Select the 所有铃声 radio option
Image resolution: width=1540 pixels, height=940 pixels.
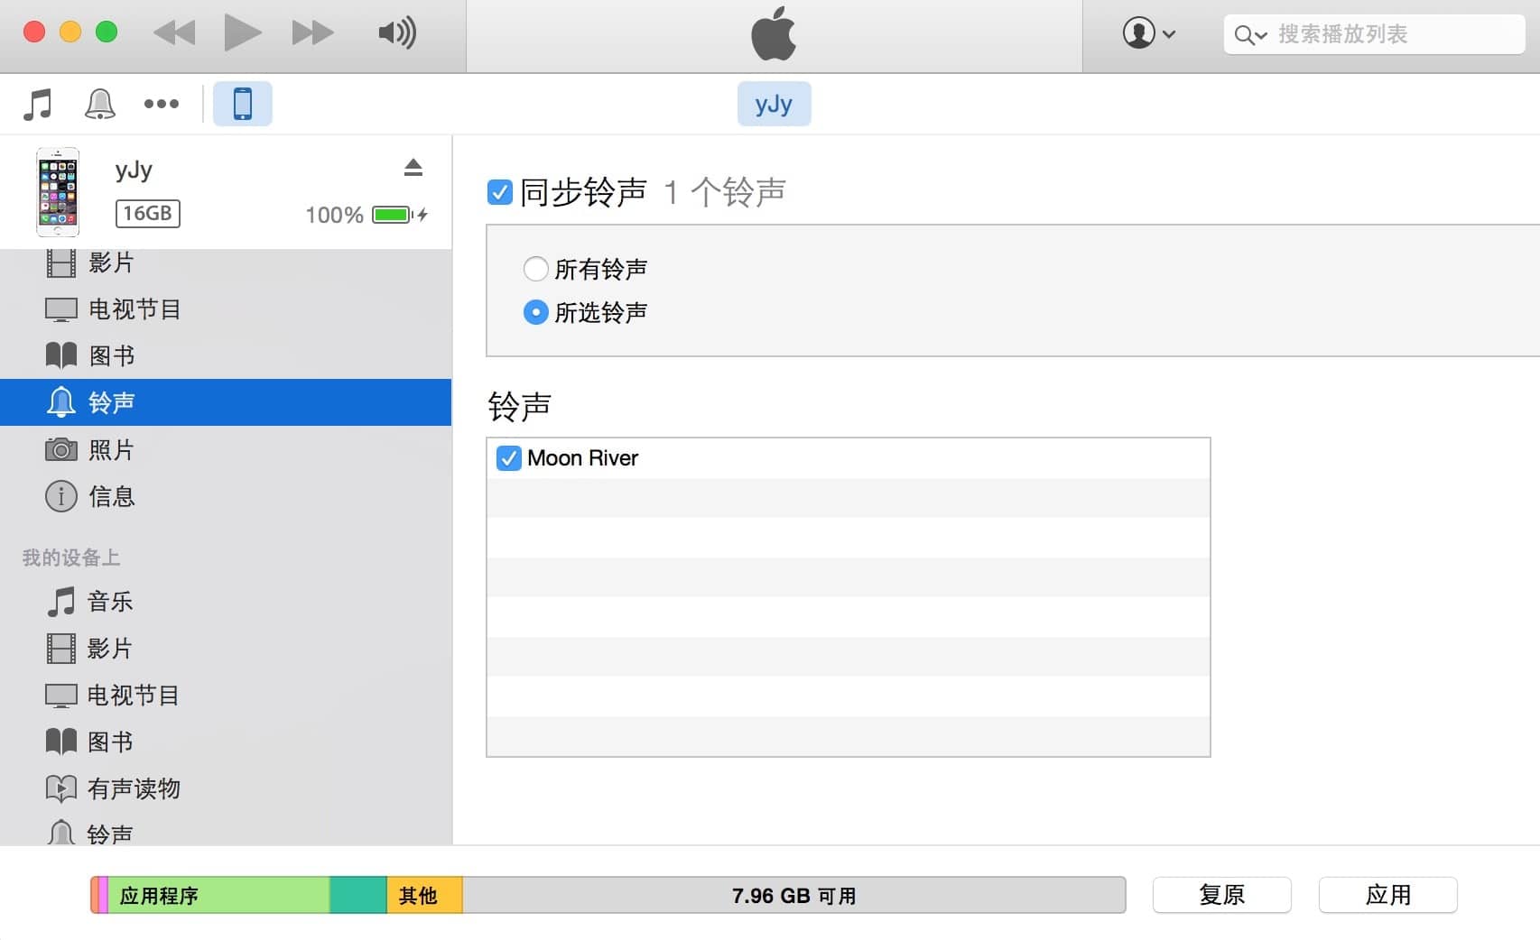[x=535, y=269]
